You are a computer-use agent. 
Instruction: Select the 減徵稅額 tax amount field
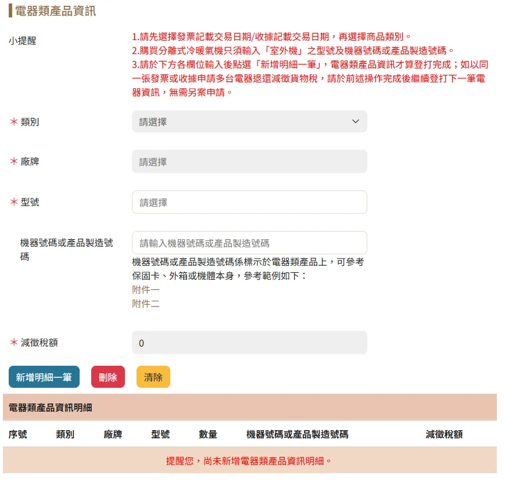point(249,343)
